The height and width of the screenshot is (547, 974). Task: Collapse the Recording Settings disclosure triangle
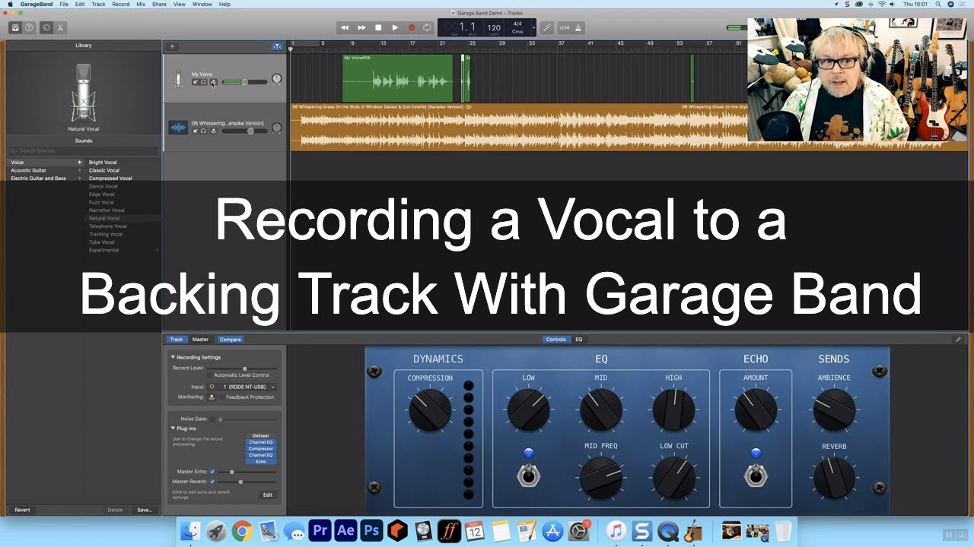click(x=173, y=357)
